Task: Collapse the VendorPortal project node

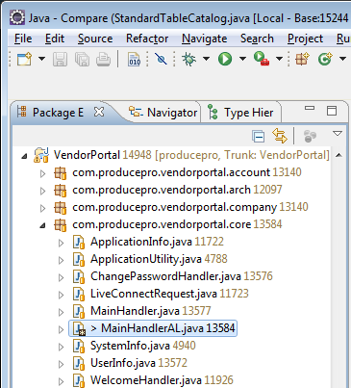Action: [x=24, y=157]
